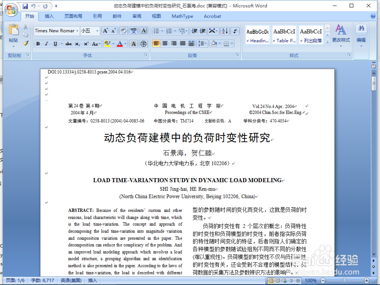380x285 pixels.
Task: Open the 审阅 (Review) tab
Action: (x=137, y=16)
